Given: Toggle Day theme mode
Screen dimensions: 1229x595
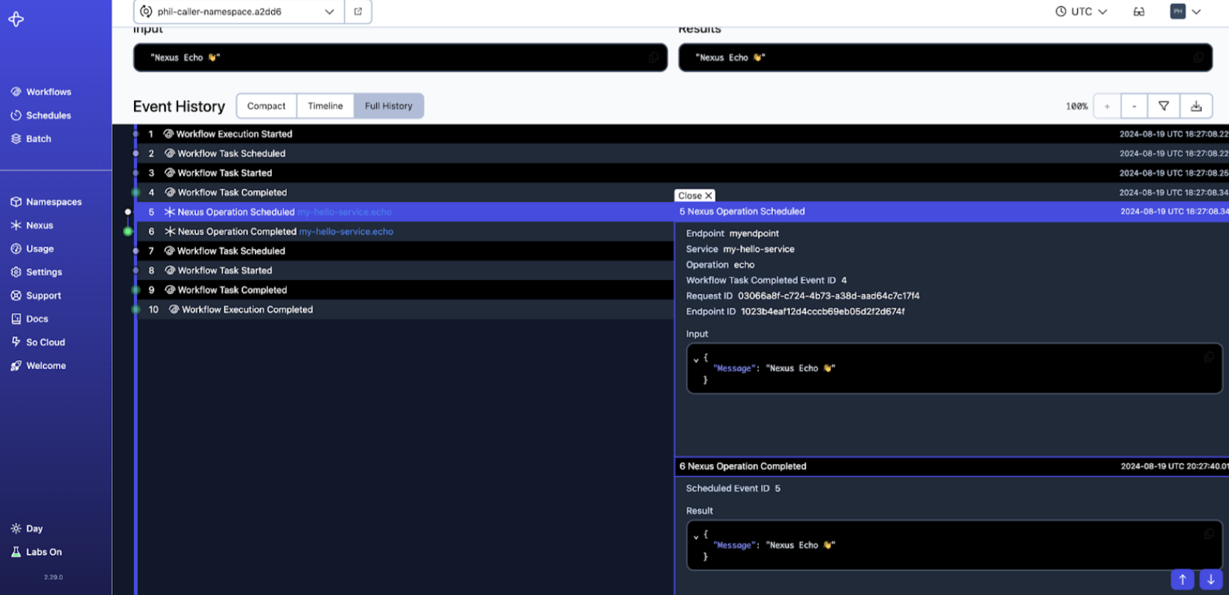Looking at the screenshot, I should coord(27,529).
